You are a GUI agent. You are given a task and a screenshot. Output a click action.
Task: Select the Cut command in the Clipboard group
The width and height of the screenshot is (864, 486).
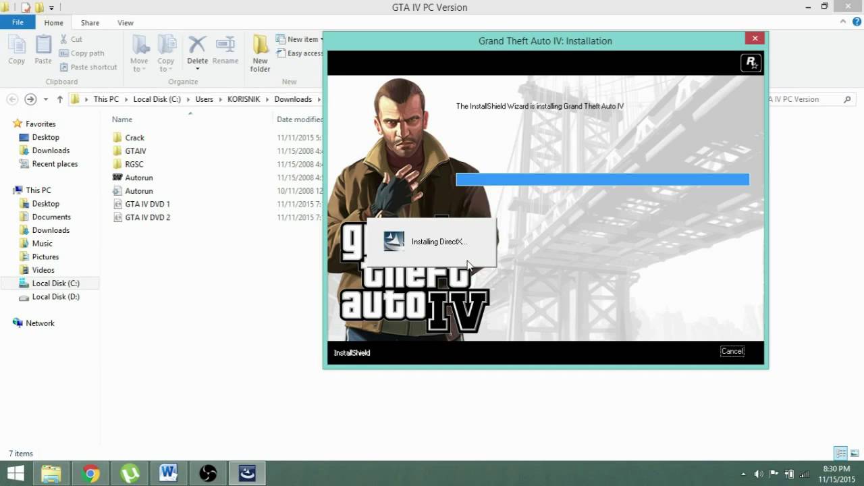pos(71,39)
